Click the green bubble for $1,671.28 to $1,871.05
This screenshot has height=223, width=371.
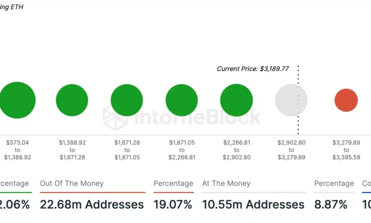127,100
